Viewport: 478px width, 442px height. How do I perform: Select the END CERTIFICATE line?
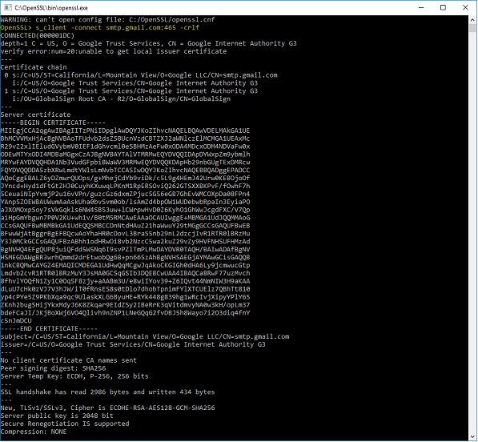point(49,328)
